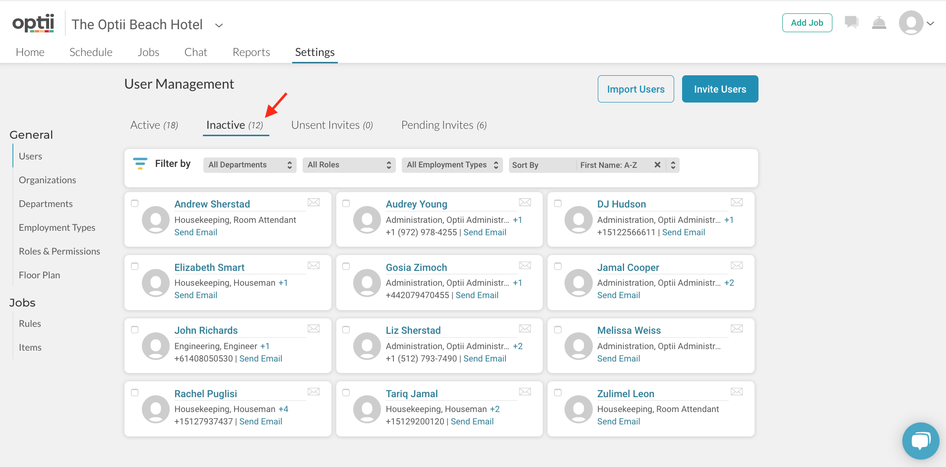
Task: Expand the user profile menu chevron
Action: [931, 23]
